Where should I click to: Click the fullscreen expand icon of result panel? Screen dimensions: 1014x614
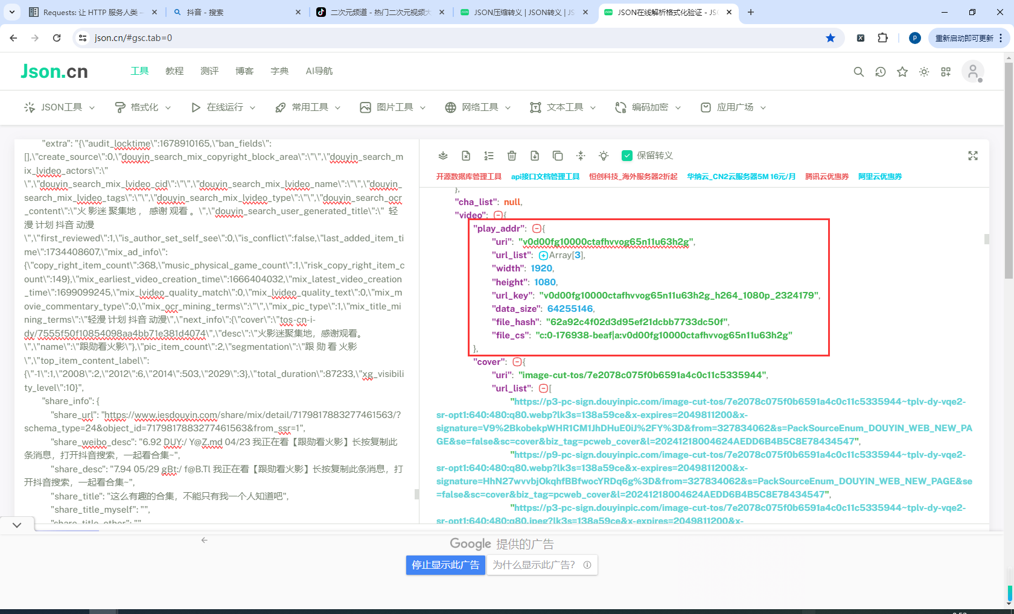pos(973,156)
